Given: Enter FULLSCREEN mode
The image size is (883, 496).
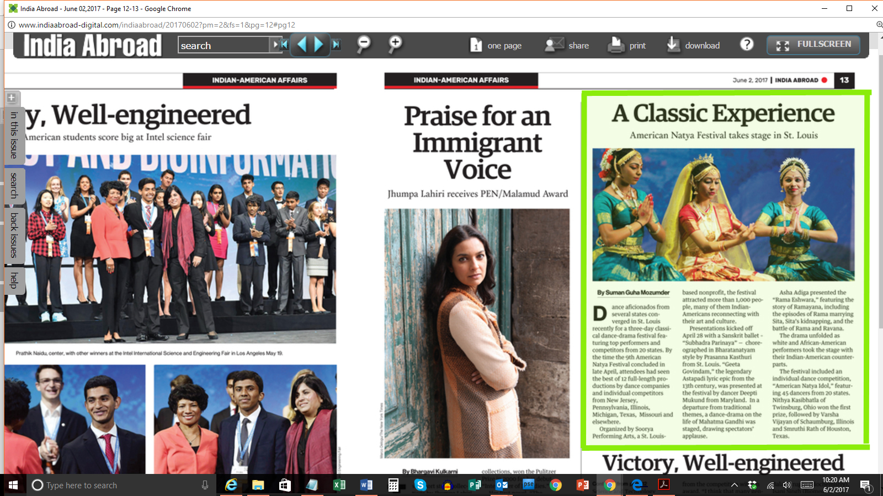Looking at the screenshot, I should (813, 45).
